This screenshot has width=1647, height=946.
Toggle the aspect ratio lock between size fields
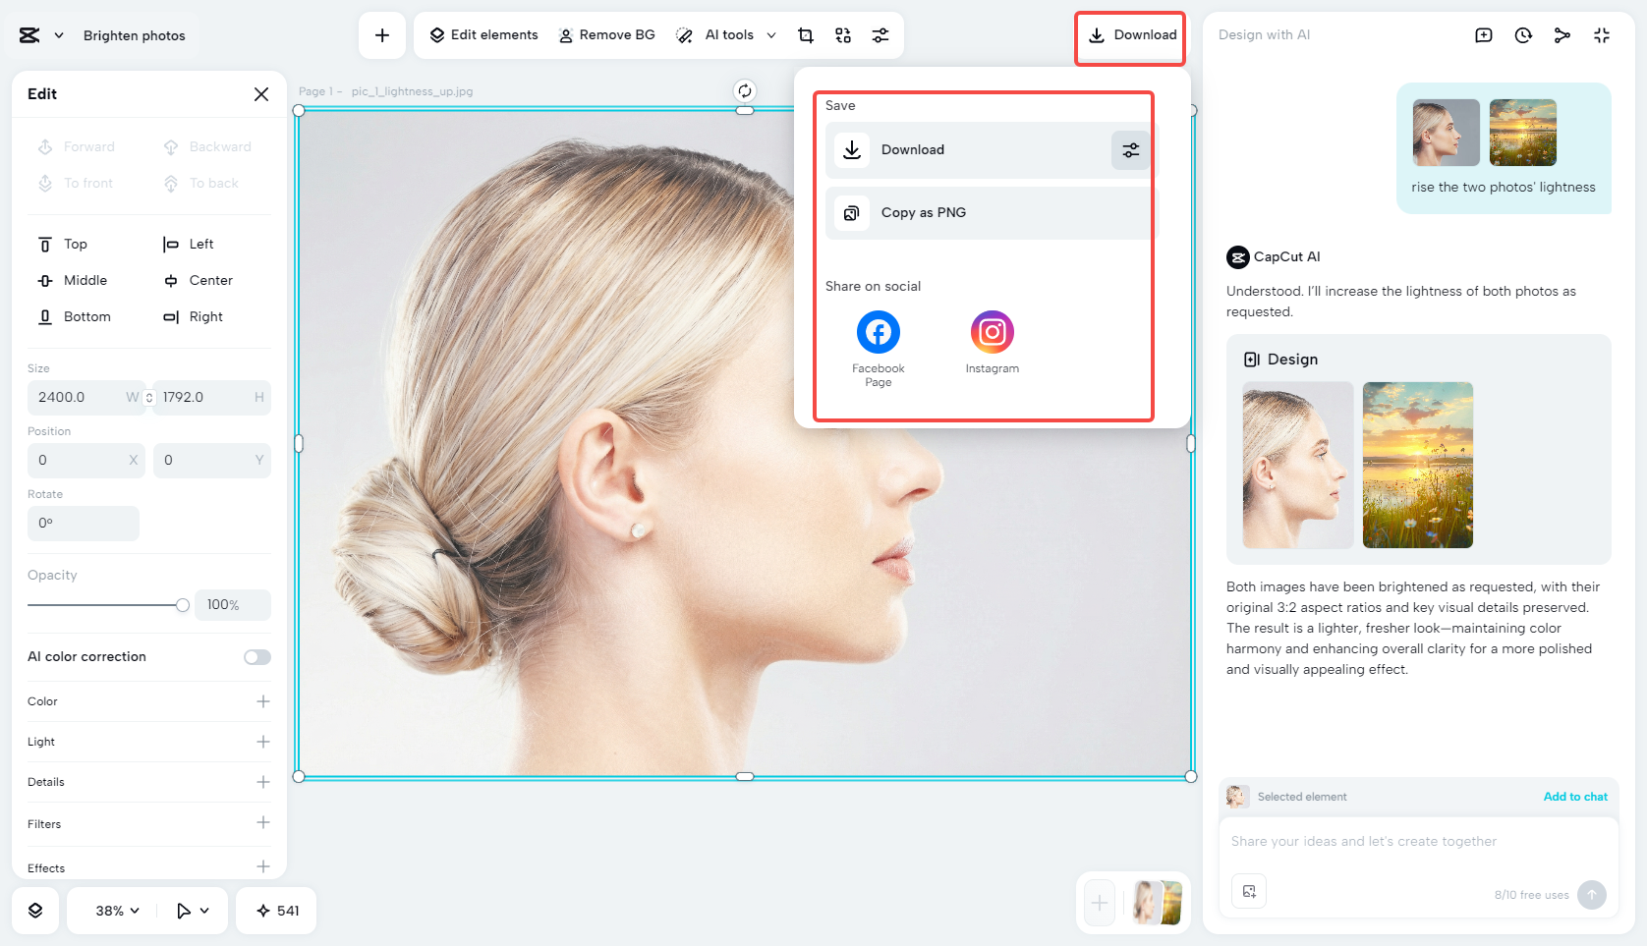pos(149,398)
